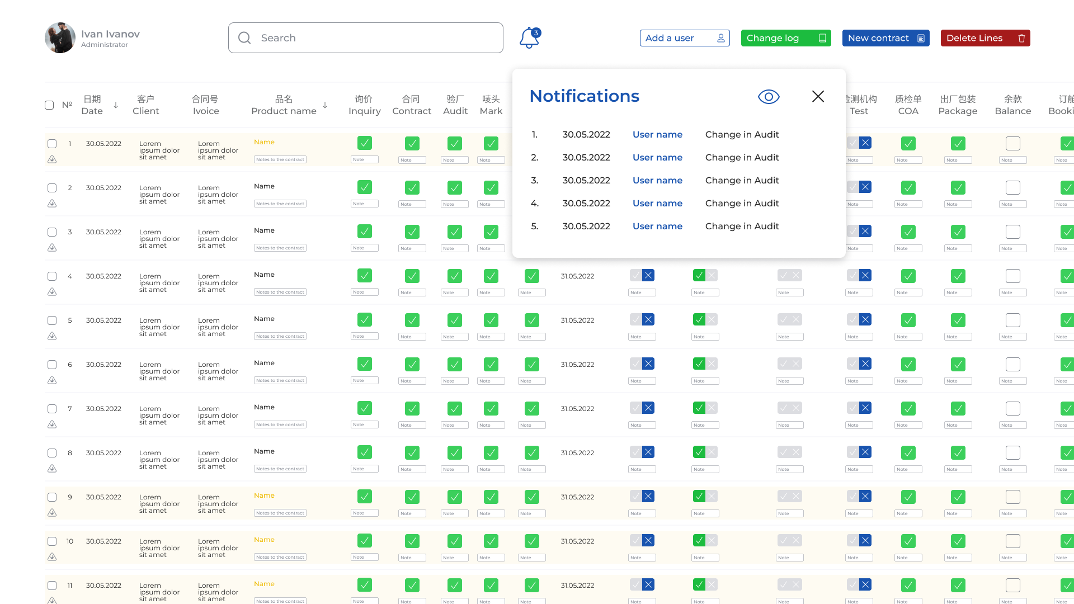Image resolution: width=1074 pixels, height=604 pixels.
Task: Click blue X toggle in Test column, row 4
Action: (865, 275)
